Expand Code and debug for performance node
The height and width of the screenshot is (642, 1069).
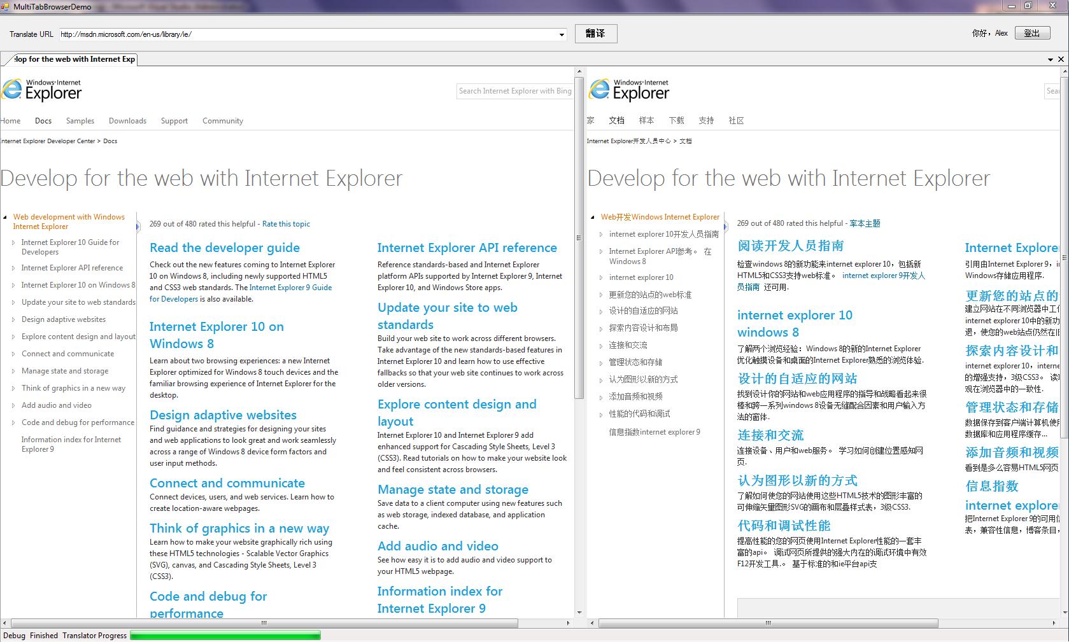pos(13,422)
